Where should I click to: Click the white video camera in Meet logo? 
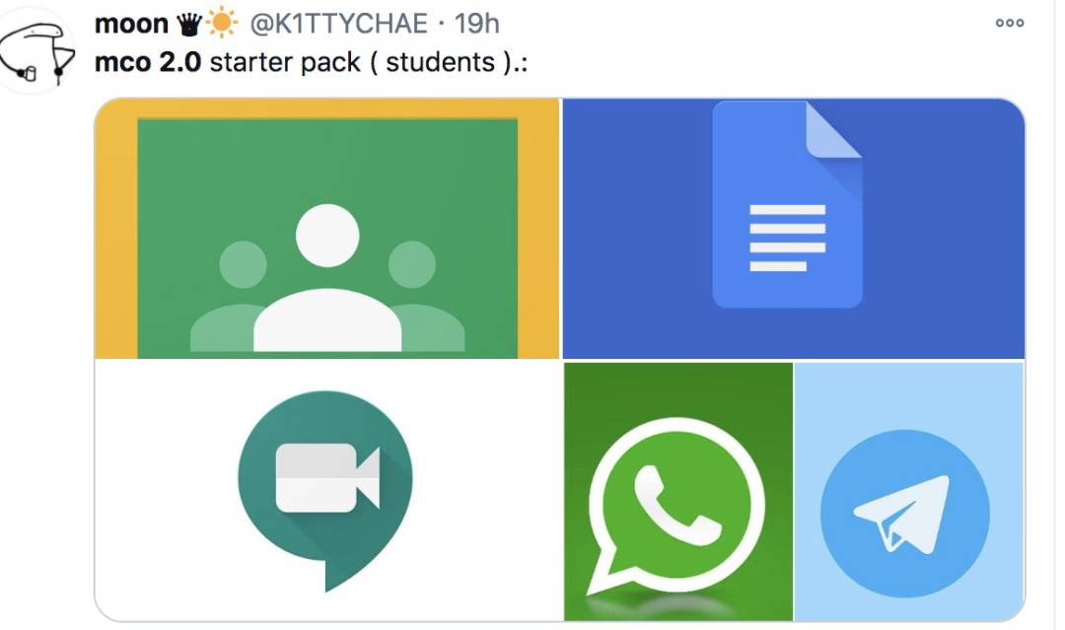[x=327, y=478]
